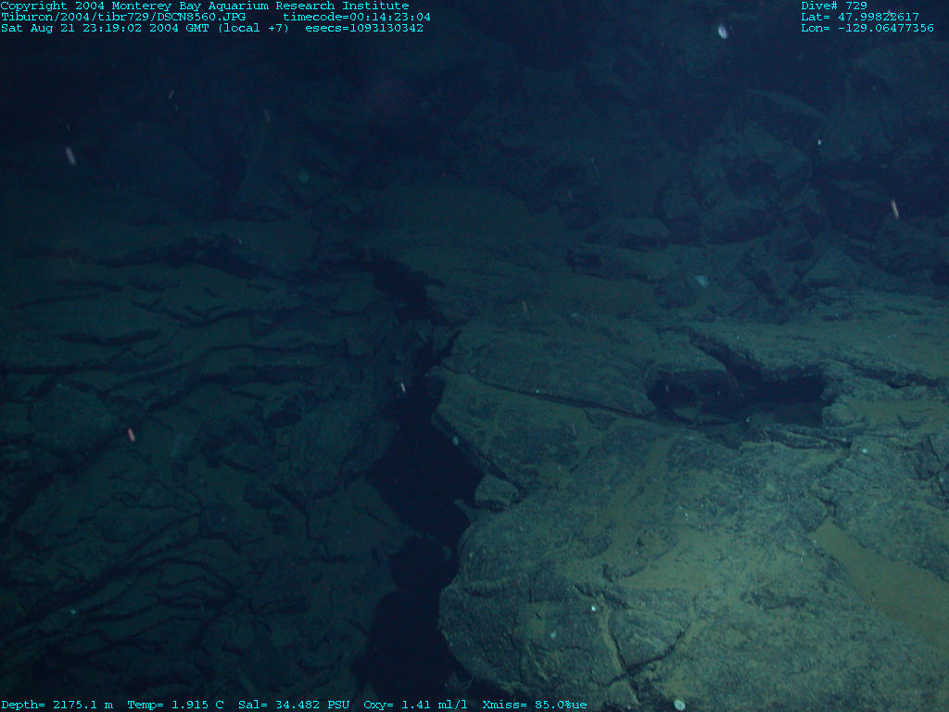Click the Lat coordinate readout
949x712 pixels.
pos(859,17)
